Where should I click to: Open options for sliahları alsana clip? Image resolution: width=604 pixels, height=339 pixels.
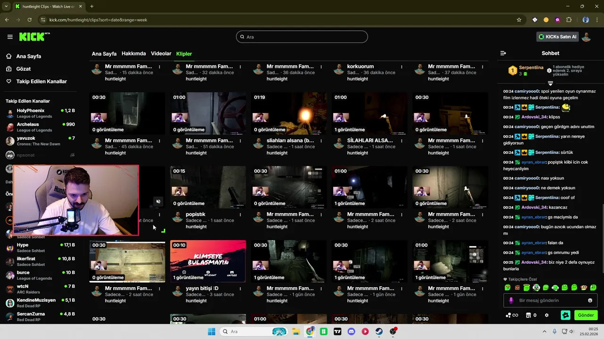tap(321, 141)
